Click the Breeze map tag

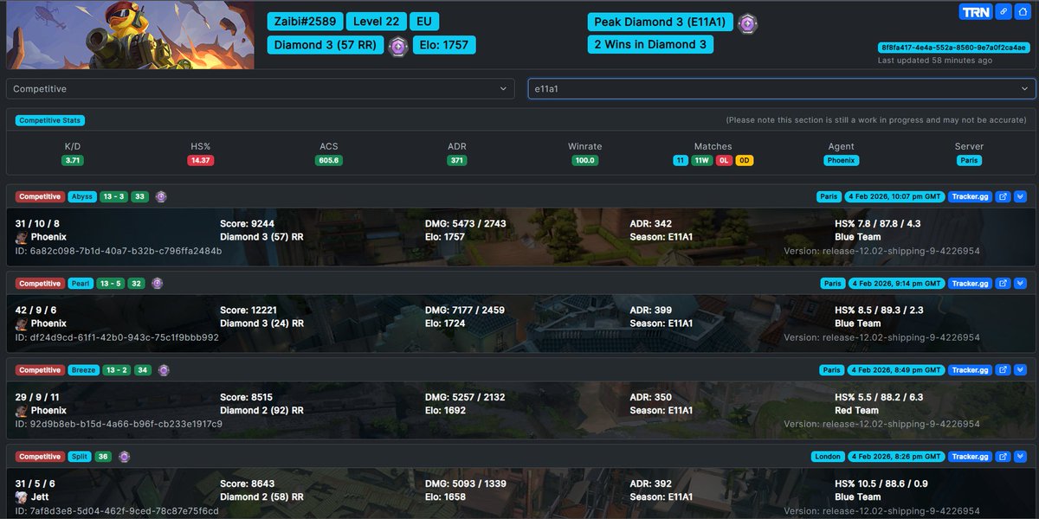84,370
